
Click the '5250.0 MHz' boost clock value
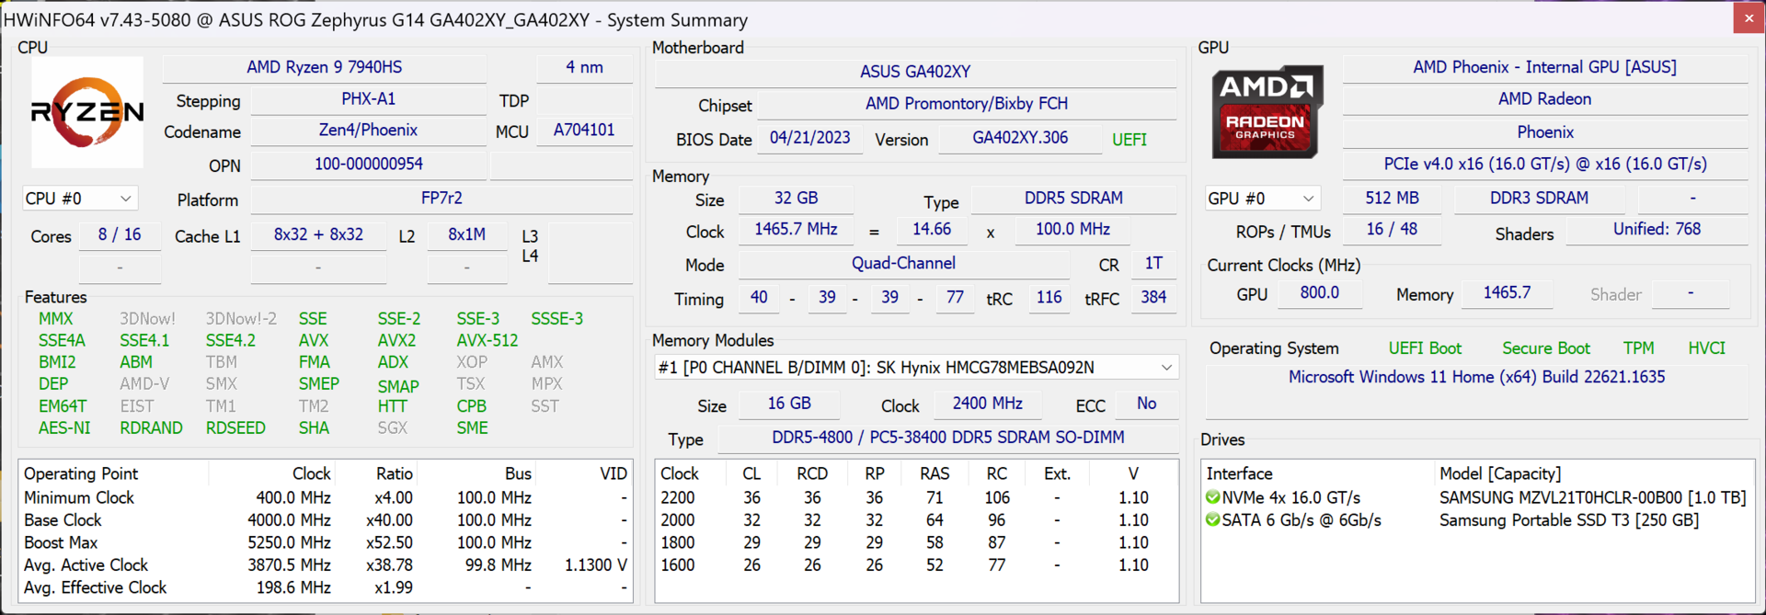(289, 543)
